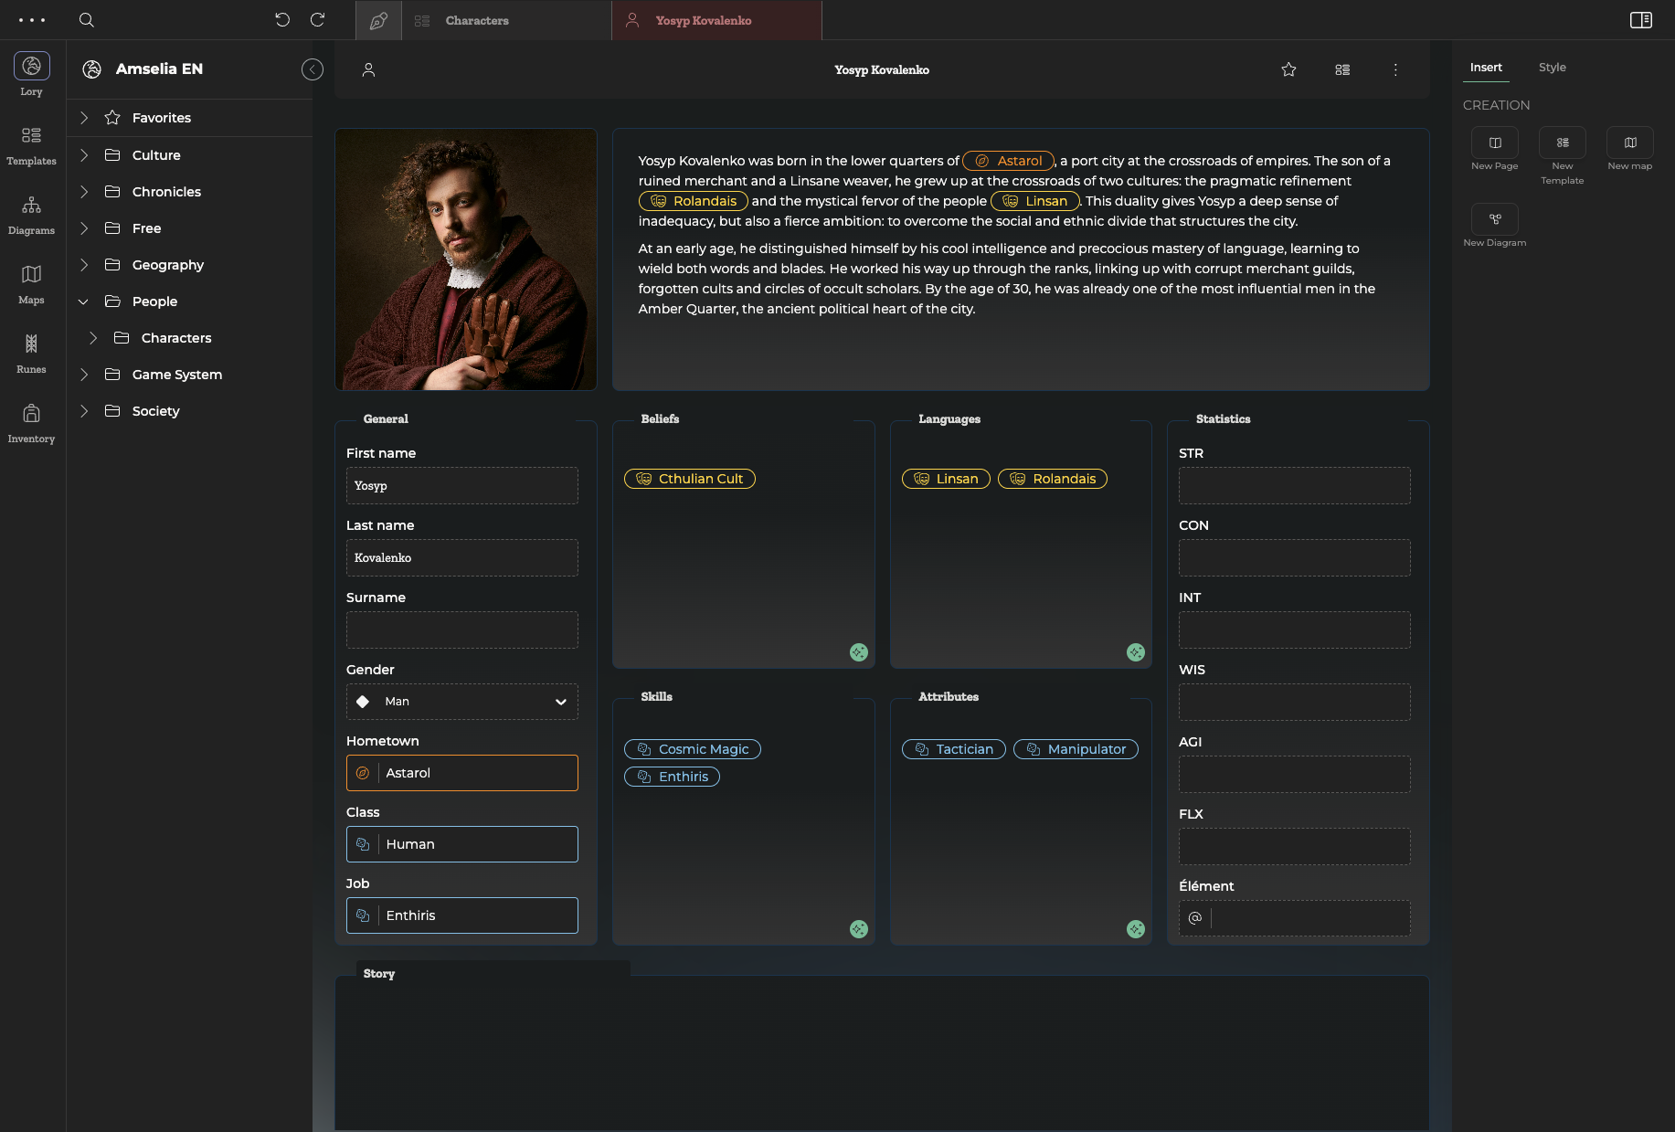Open the Maps sidebar section
Image resolution: width=1675 pixels, height=1132 pixels.
[31, 283]
